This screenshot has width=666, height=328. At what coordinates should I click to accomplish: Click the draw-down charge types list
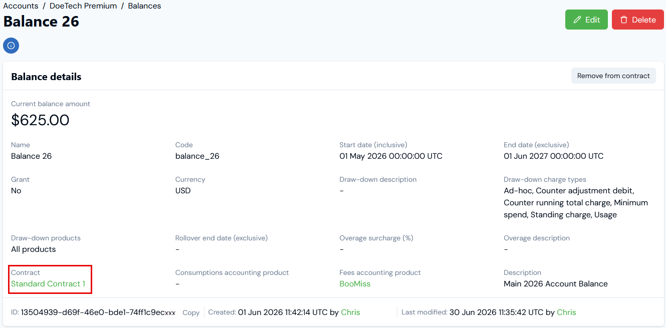tap(576, 203)
